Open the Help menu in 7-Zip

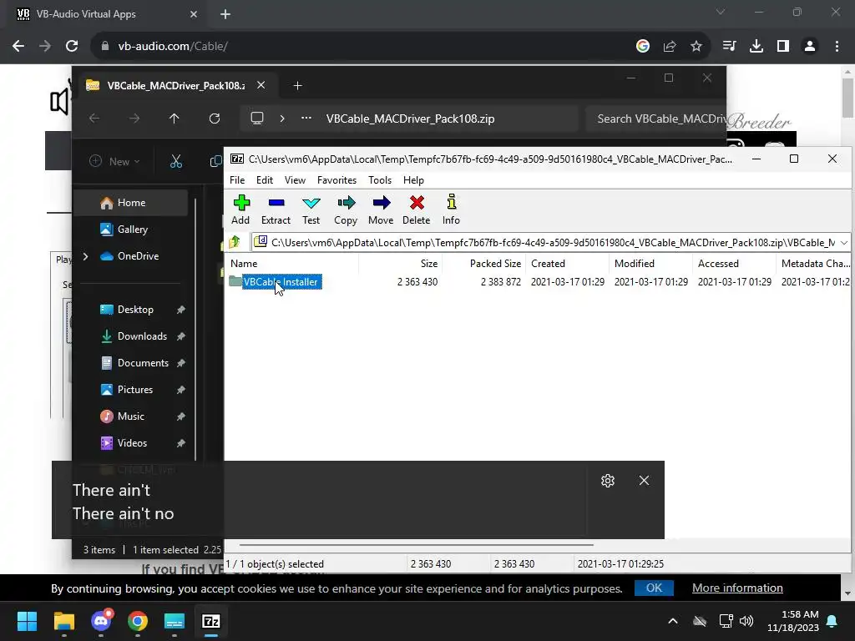tap(413, 180)
